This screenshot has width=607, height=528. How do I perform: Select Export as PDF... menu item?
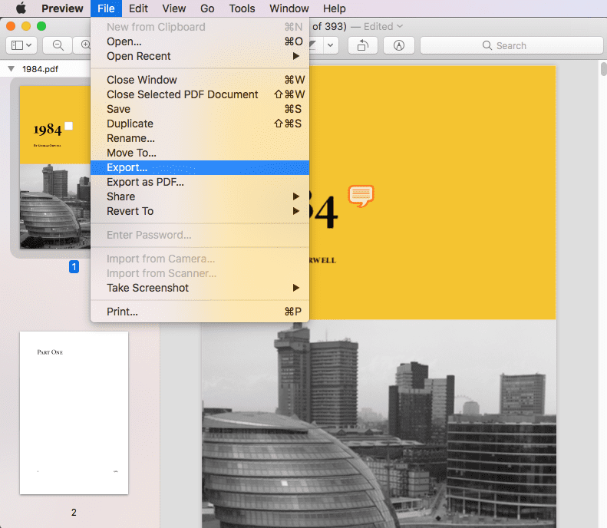pyautogui.click(x=145, y=182)
